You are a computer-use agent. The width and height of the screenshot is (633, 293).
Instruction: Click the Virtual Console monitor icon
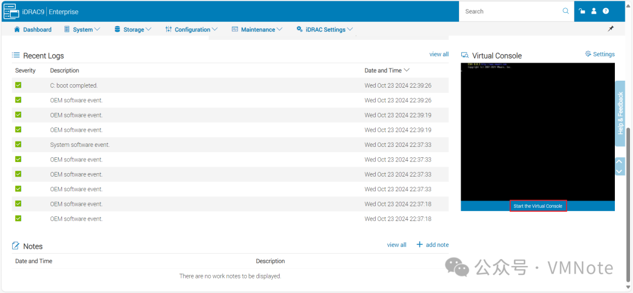point(465,55)
